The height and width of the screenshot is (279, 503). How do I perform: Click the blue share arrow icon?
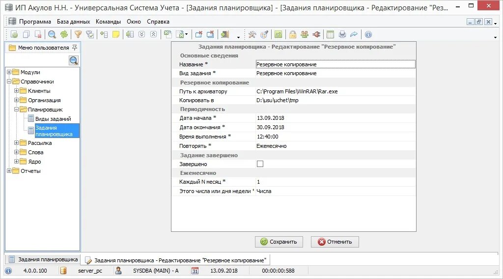[x=354, y=34]
